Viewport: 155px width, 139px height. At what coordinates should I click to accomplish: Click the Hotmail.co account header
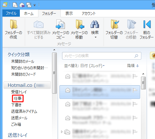(x=27, y=85)
